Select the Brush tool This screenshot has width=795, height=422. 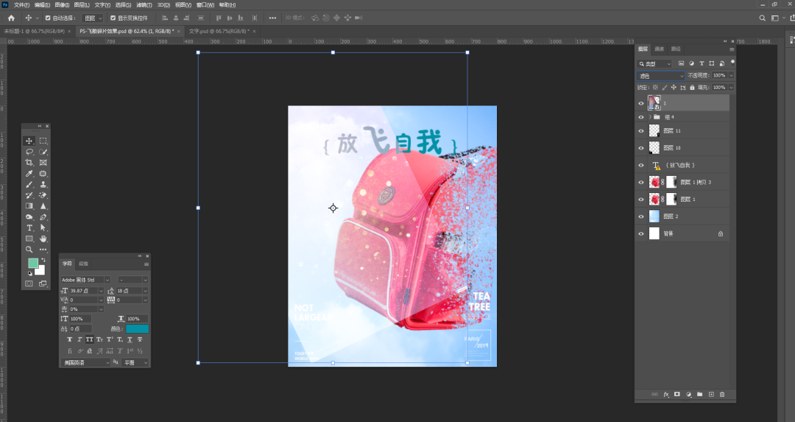pyautogui.click(x=29, y=185)
